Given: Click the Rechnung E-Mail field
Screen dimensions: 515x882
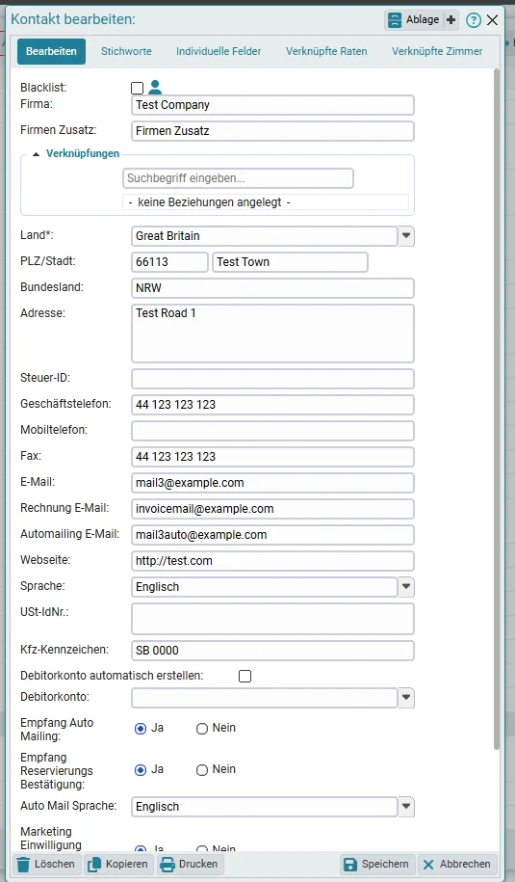Looking at the screenshot, I should (x=273, y=509).
